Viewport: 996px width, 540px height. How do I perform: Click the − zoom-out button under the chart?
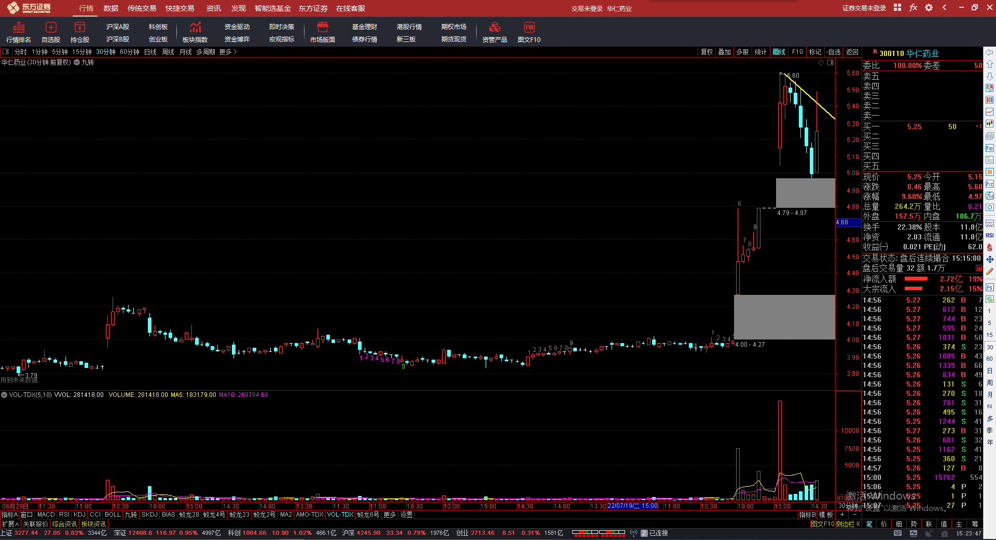pyautogui.click(x=855, y=515)
